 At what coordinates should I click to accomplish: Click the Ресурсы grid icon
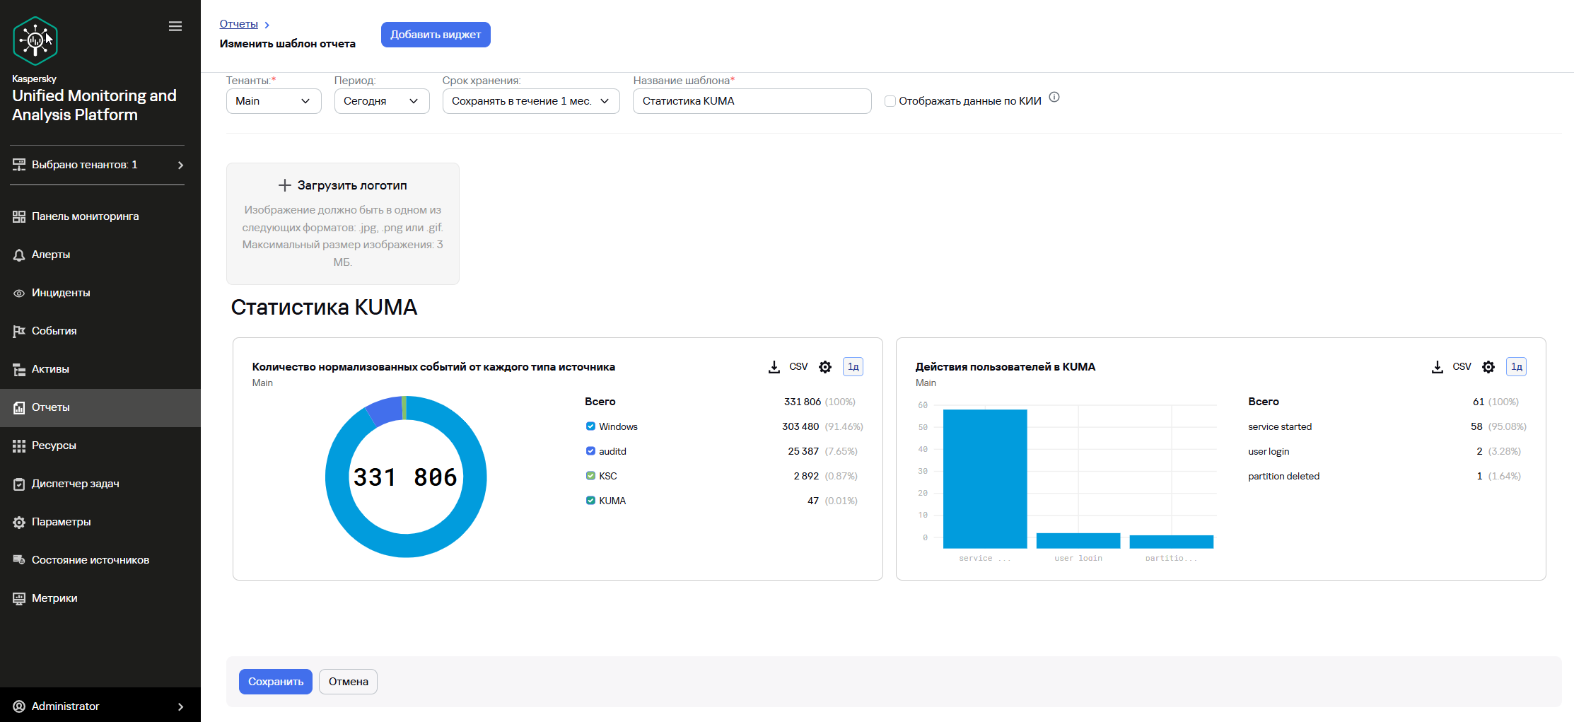click(19, 446)
